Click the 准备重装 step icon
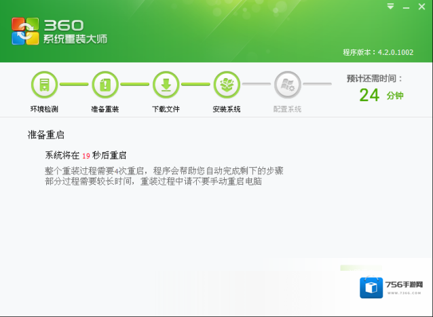Screen dimensions: 433x317 click(x=105, y=85)
